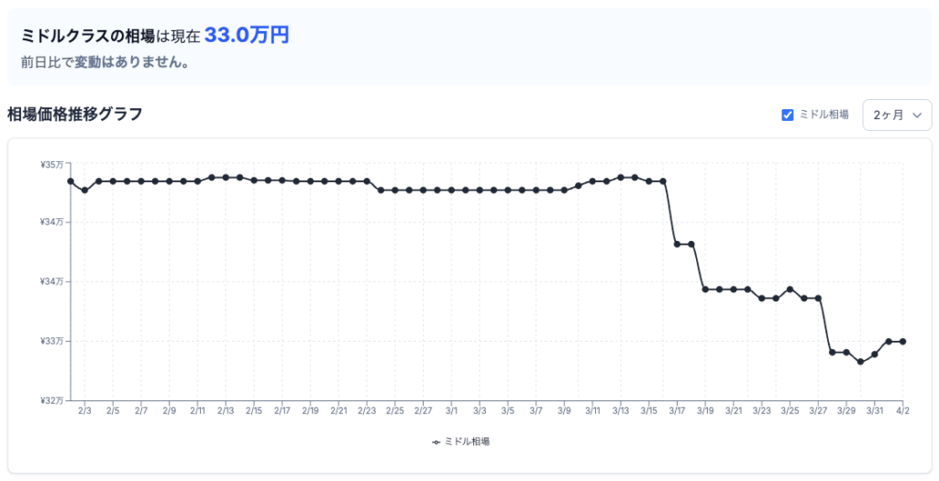The width and height of the screenshot is (939, 481).
Task: Click the ¥32万 label on y-axis
Action: pyautogui.click(x=51, y=400)
